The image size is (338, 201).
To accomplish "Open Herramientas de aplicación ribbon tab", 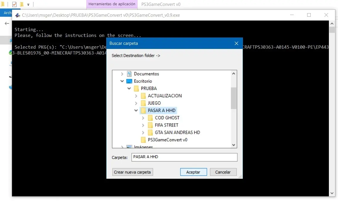I will tap(112, 4).
